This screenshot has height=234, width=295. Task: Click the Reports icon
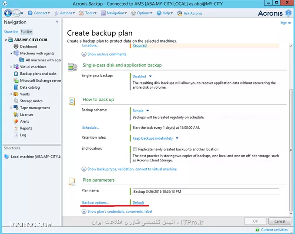pos(16,128)
